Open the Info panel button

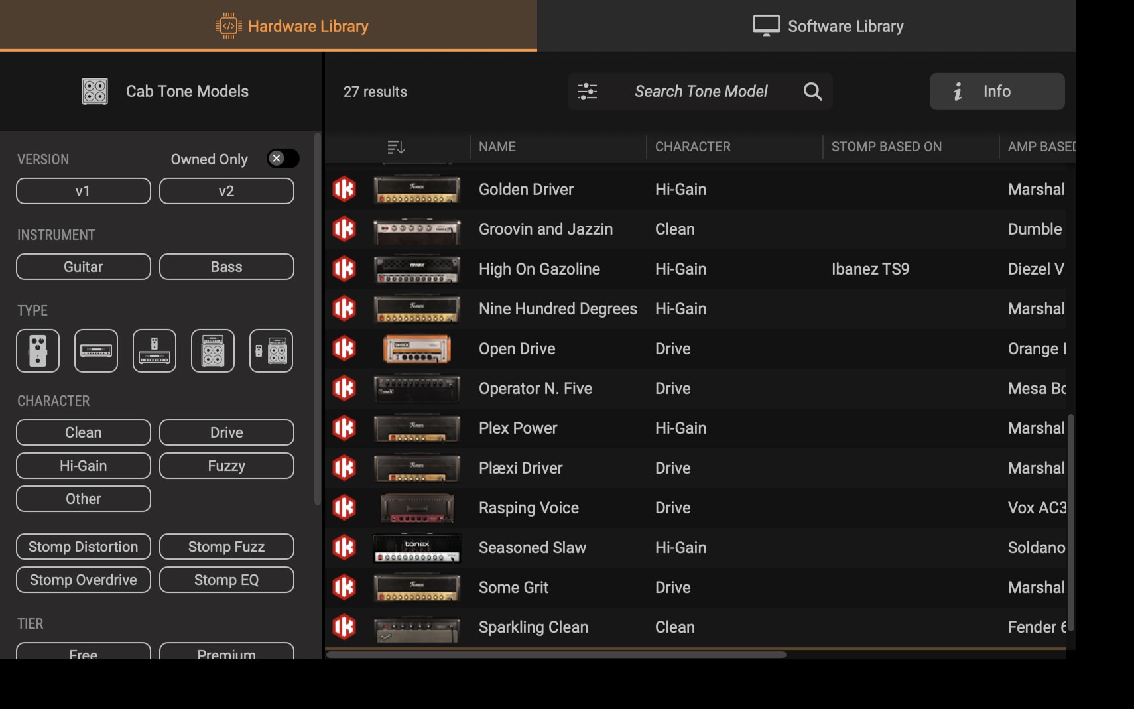997,92
